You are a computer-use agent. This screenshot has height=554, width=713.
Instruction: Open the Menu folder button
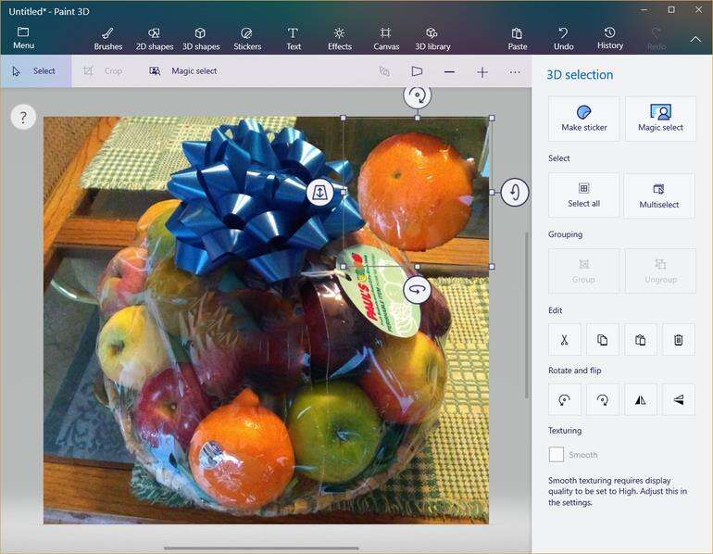pos(23,38)
